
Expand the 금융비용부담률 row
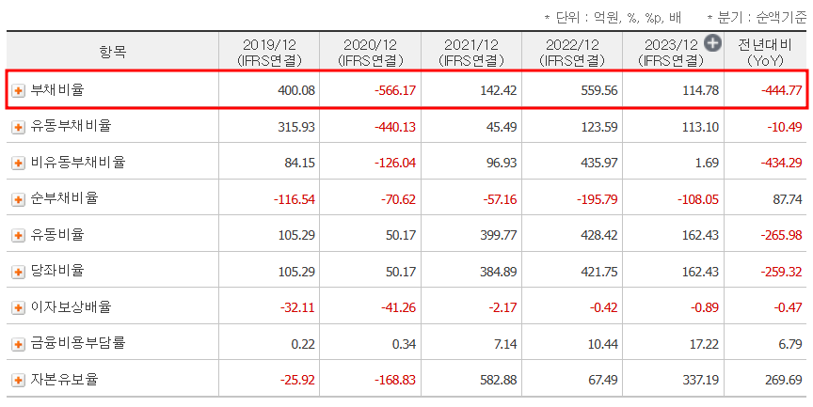coord(18,344)
